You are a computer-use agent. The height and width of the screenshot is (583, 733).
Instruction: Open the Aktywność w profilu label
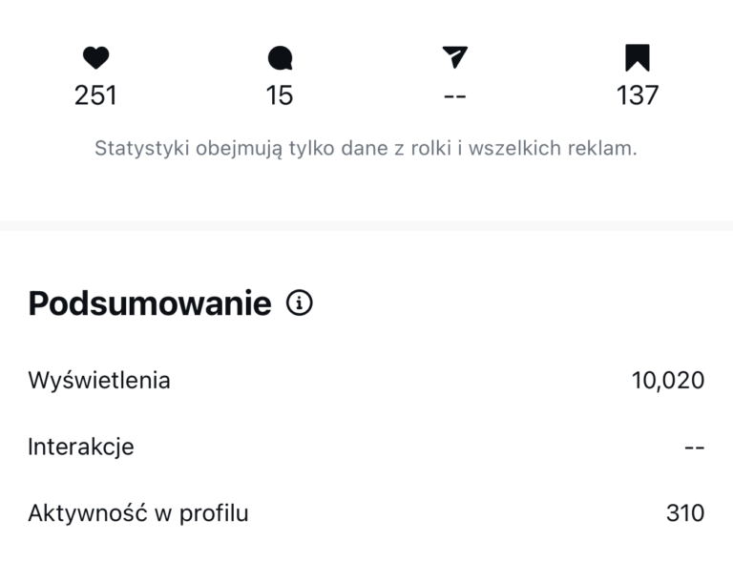pos(138,513)
